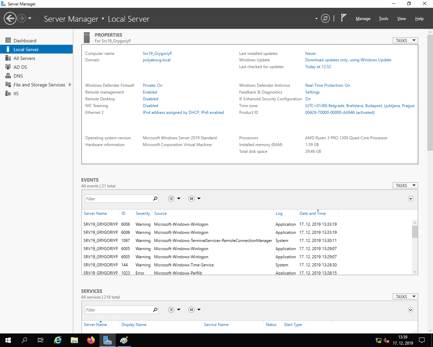Open the Help menu

click(x=419, y=19)
